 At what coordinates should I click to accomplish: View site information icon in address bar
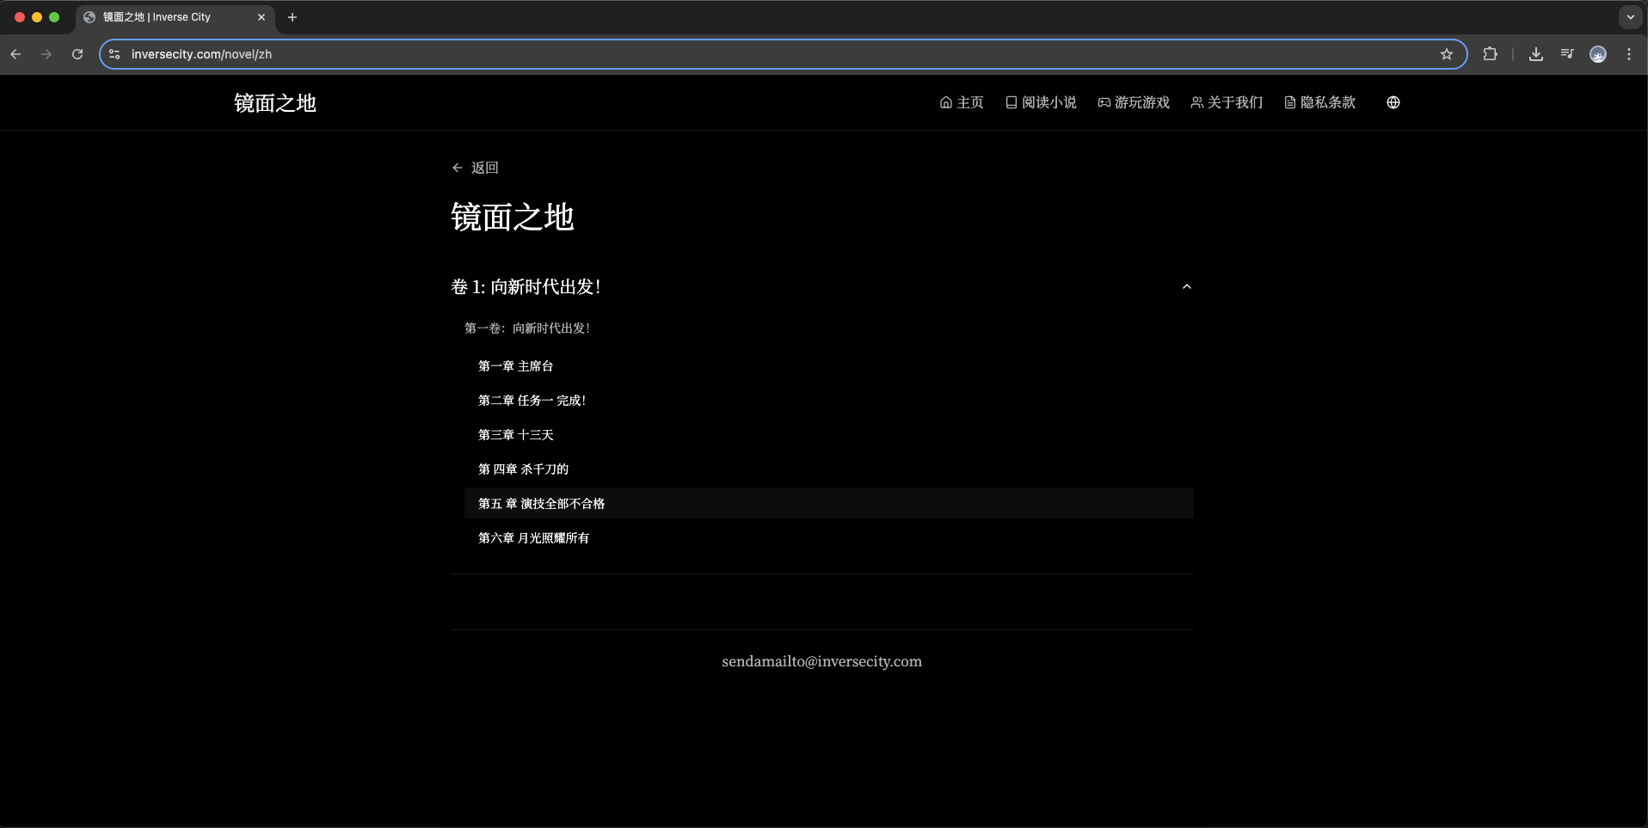[x=114, y=54]
